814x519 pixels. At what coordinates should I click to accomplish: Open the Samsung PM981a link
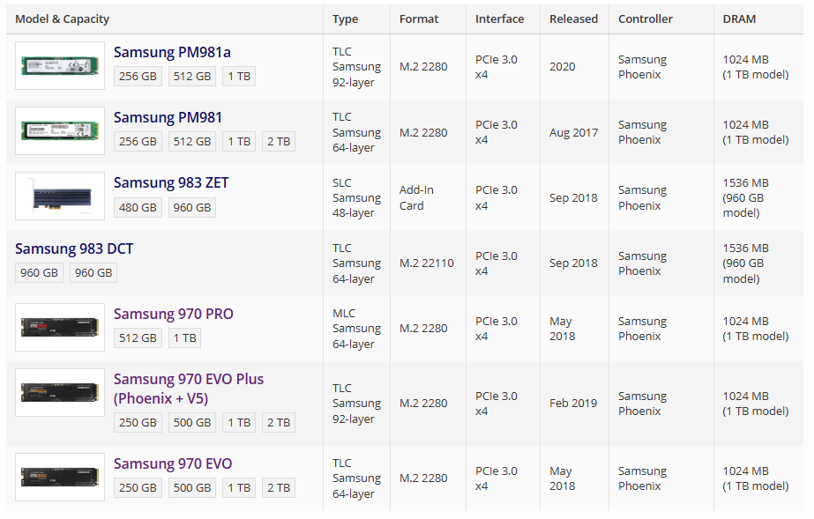[x=172, y=52]
